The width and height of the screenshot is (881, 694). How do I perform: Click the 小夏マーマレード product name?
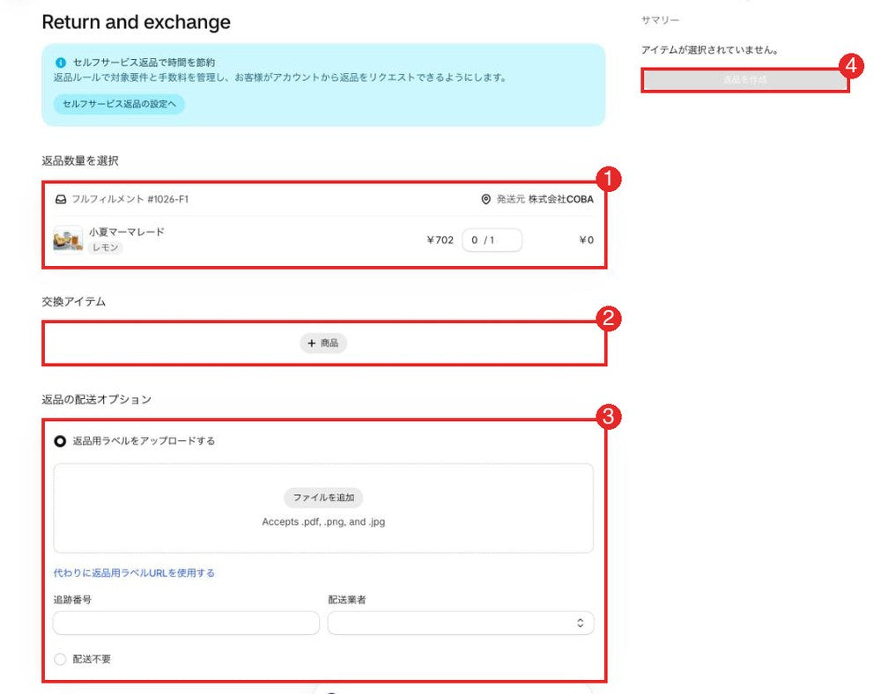tap(127, 232)
